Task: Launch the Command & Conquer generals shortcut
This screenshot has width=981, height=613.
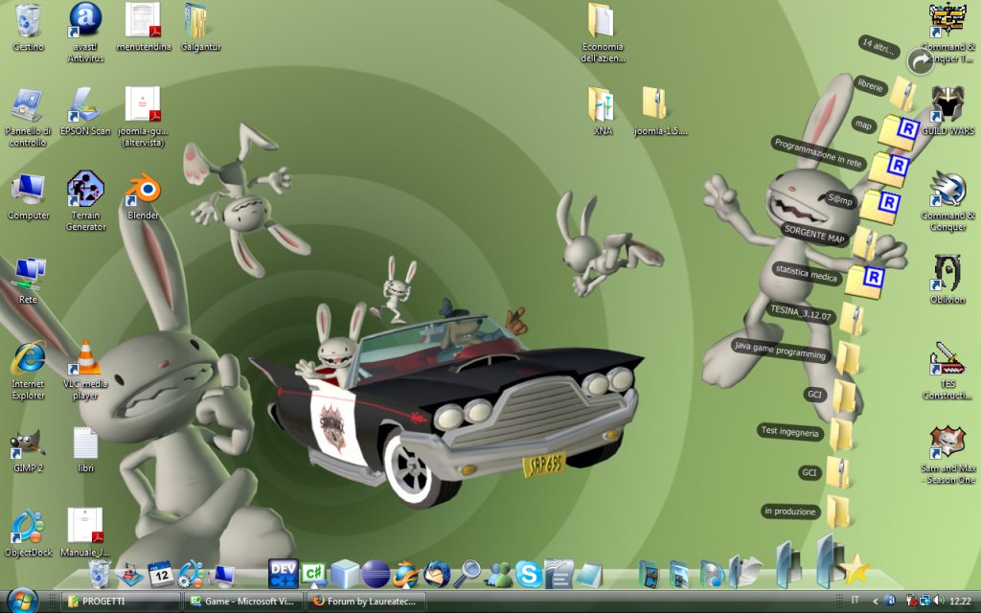Action: tap(947, 201)
